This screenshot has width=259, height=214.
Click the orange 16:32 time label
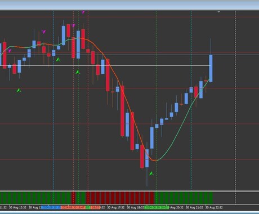95,207
